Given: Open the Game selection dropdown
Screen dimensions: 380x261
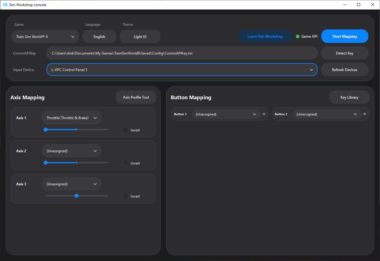Looking at the screenshot, I should click(x=45, y=36).
